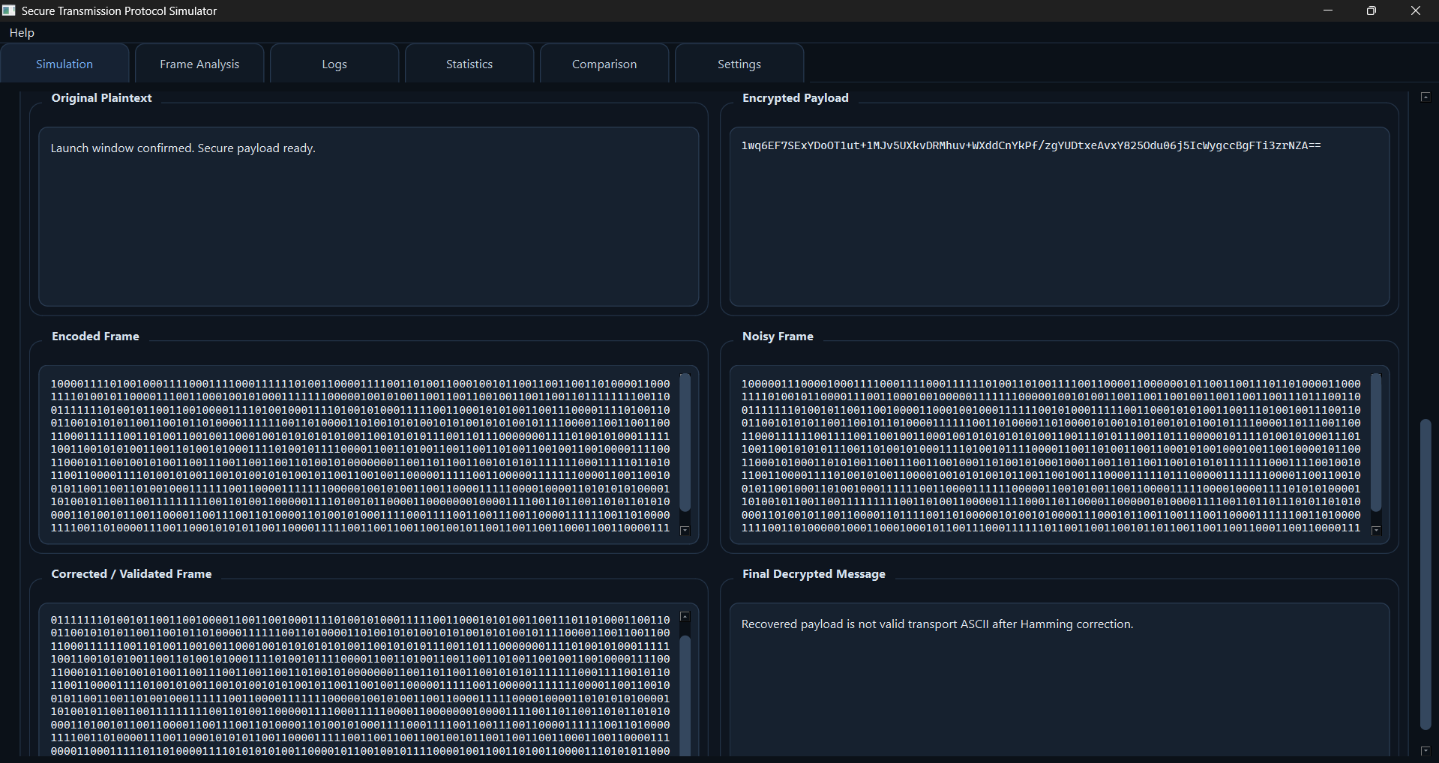This screenshot has width=1439, height=763.
Task: Click inside the Encrypted Payload text box
Action: [x=1060, y=217]
